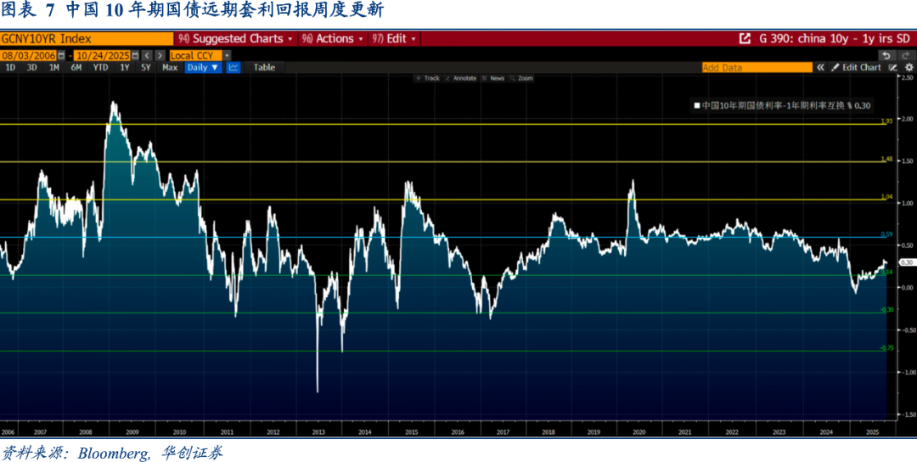The width and height of the screenshot is (917, 462).
Task: Select the 3D range tab
Action: click(31, 67)
